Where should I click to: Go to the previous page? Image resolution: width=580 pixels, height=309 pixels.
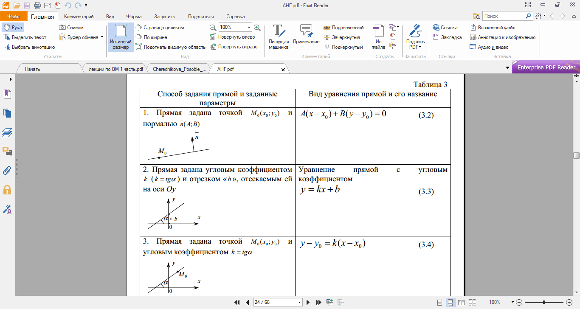tap(247, 302)
